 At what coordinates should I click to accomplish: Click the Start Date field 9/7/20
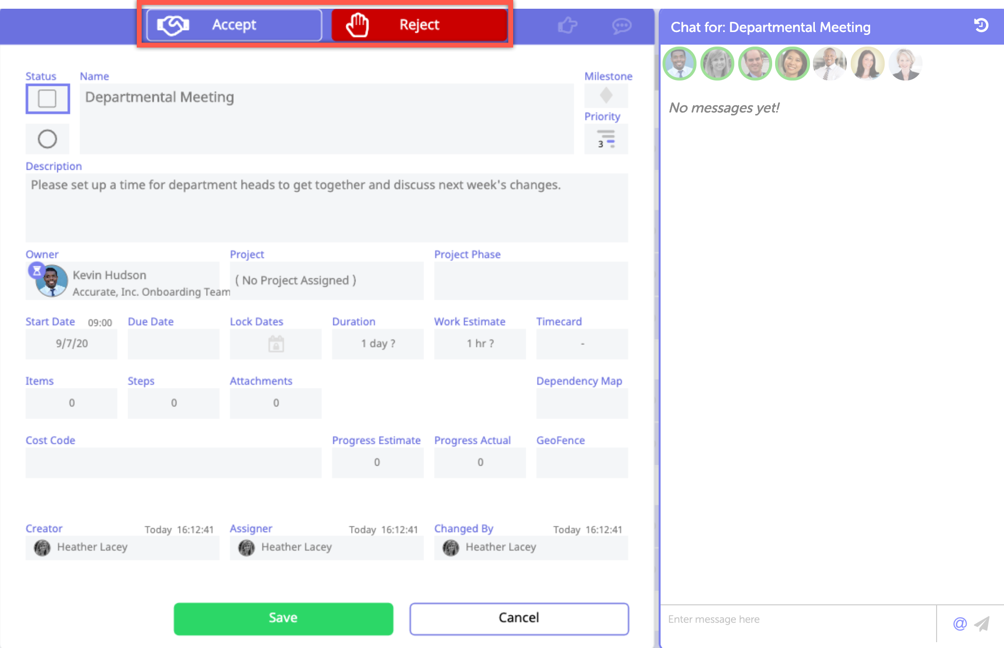(x=71, y=344)
